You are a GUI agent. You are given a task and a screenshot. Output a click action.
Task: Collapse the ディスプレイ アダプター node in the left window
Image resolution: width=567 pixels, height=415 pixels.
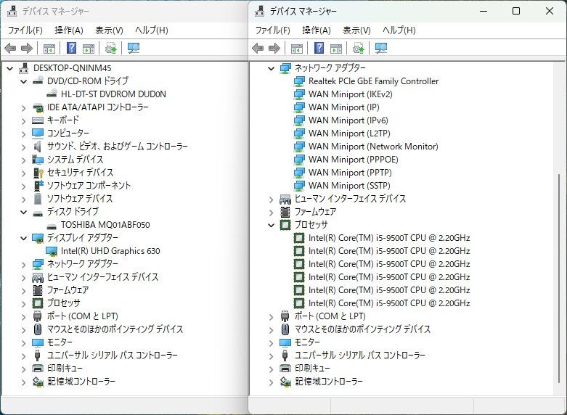click(x=24, y=238)
